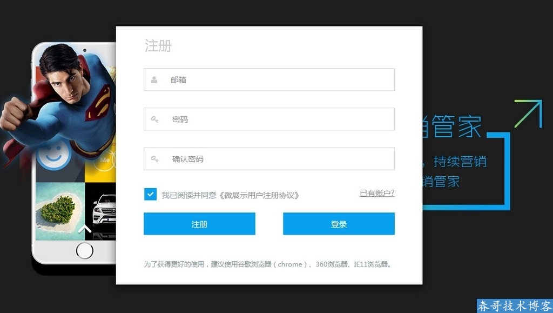The height and width of the screenshot is (313, 553).
Task: Submit with the blue 注册 button
Action: (199, 223)
